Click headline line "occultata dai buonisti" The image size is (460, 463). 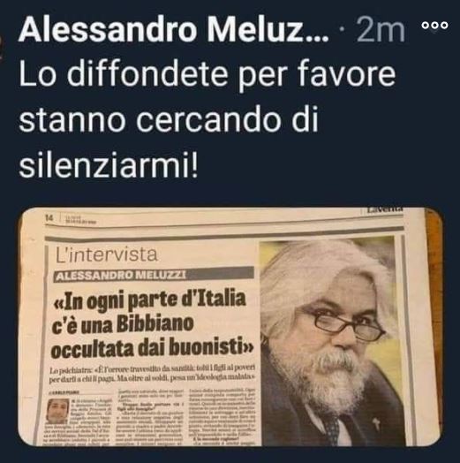[152, 348]
